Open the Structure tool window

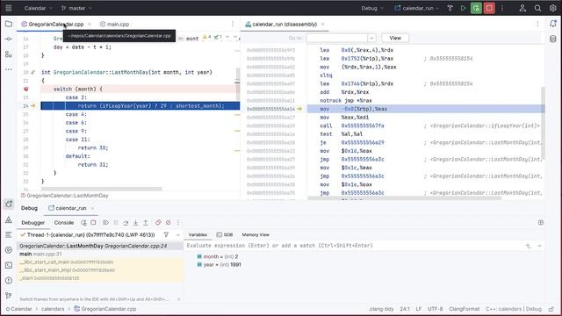click(9, 54)
